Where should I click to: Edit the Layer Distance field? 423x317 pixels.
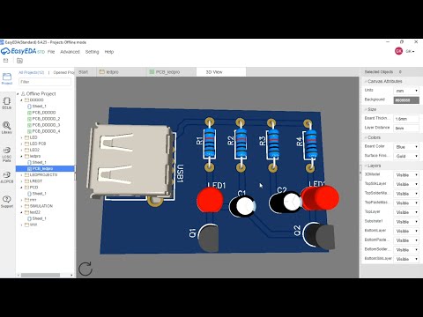(x=406, y=129)
